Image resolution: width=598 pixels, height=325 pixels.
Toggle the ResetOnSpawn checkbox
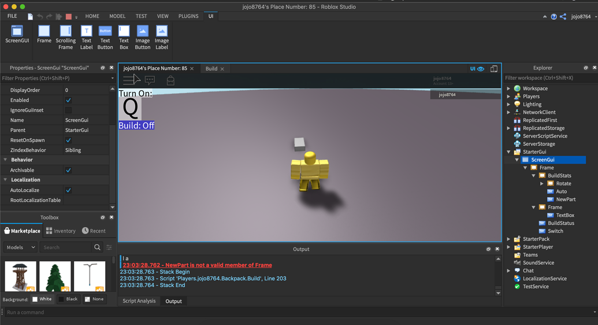pos(68,140)
